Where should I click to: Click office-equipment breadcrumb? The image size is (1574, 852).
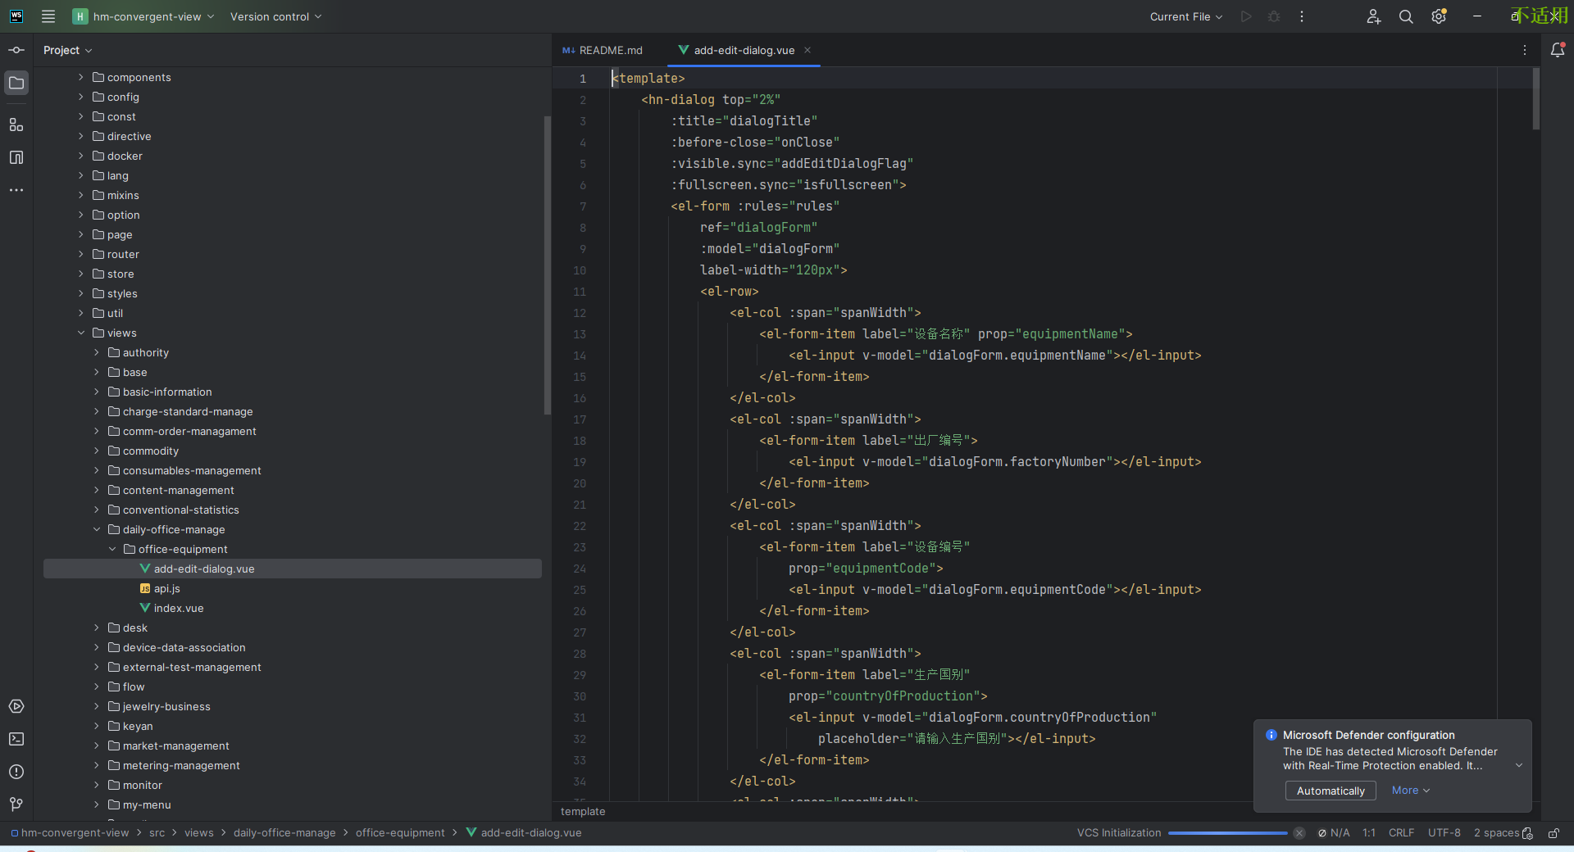click(x=400, y=833)
